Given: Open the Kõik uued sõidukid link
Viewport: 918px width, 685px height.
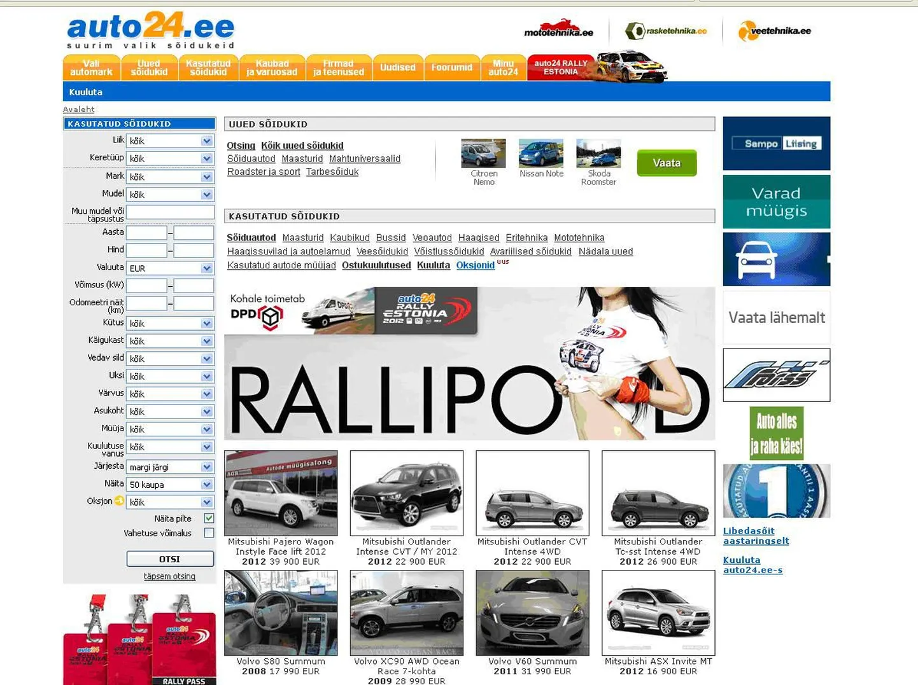Looking at the screenshot, I should point(302,146).
